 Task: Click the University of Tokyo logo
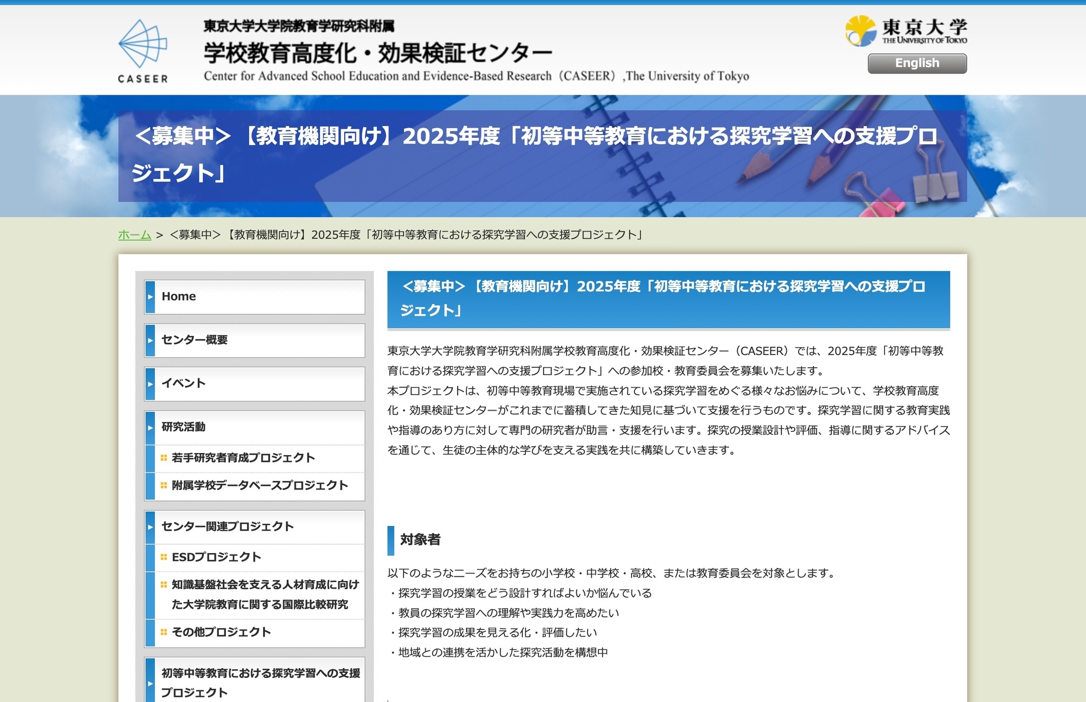tap(906, 31)
